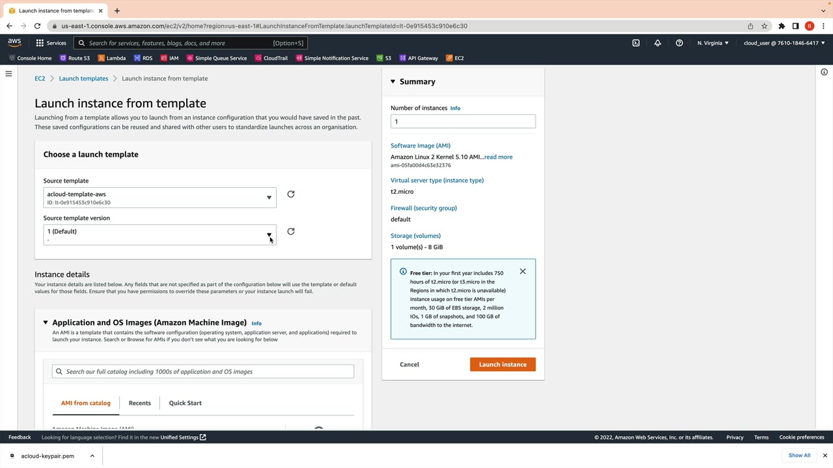The width and height of the screenshot is (833, 468).
Task: Open the cloud_user account menu
Action: tap(784, 43)
